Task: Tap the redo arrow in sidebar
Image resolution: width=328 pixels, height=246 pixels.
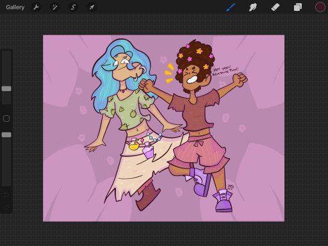Action: click(6, 208)
